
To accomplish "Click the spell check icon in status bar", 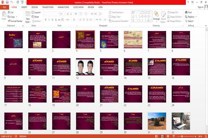I will coord(16,136).
